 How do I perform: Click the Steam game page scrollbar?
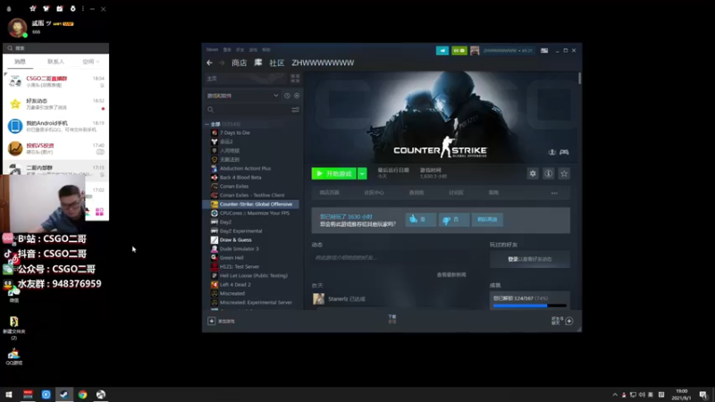point(579,79)
